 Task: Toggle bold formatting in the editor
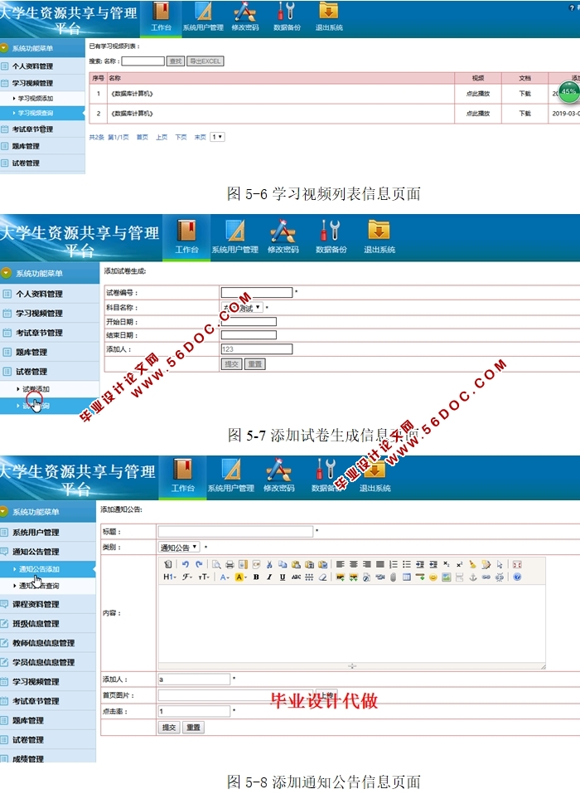[256, 577]
